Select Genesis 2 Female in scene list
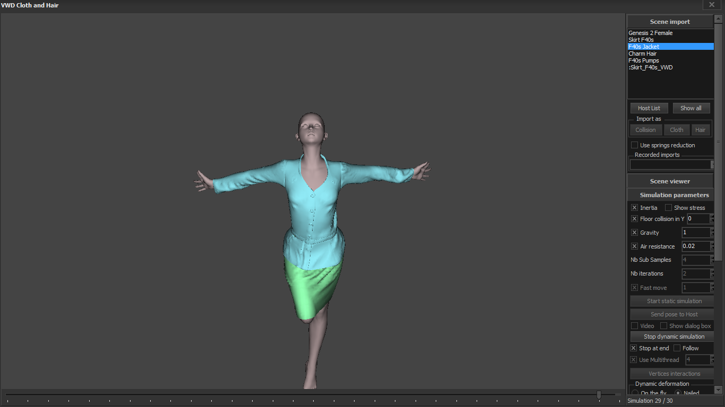The height and width of the screenshot is (407, 725). point(671,33)
